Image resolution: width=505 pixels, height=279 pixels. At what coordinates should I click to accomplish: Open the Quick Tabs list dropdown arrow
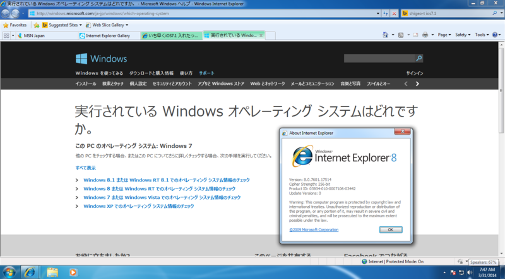click(x=13, y=35)
